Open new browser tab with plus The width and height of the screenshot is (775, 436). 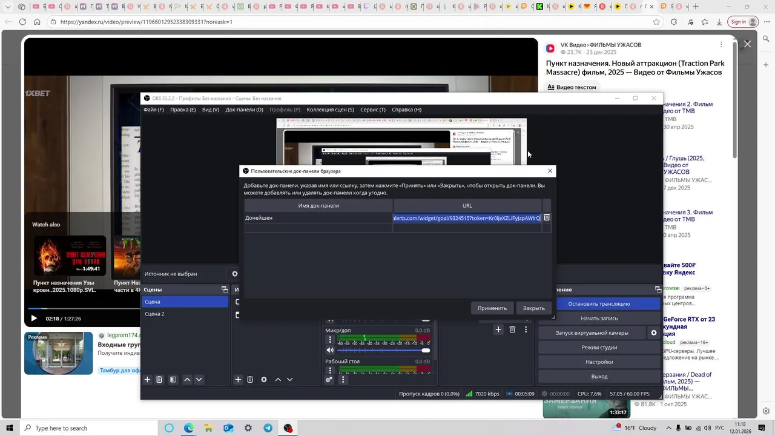(x=696, y=7)
